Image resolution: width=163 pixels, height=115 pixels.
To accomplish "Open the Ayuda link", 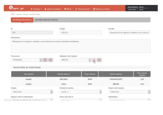I will tap(141, 10).
